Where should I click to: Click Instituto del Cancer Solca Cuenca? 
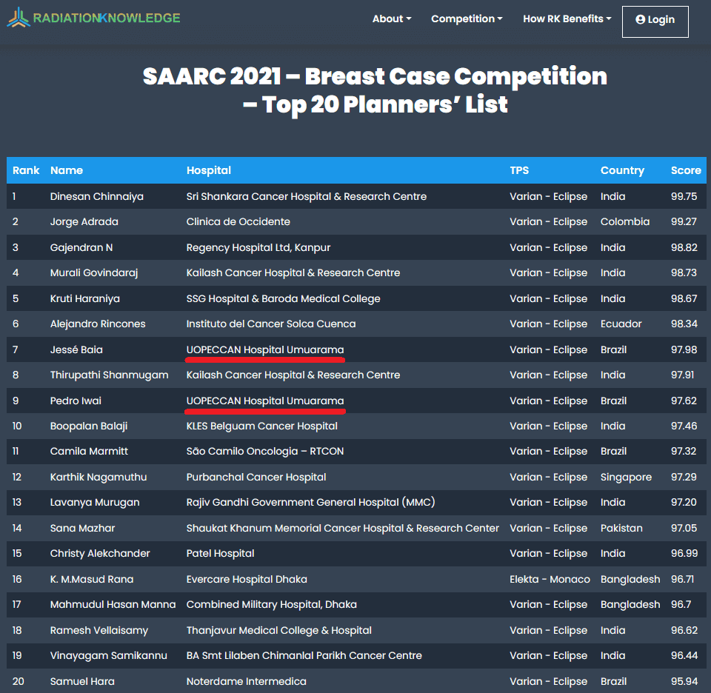pos(271,324)
